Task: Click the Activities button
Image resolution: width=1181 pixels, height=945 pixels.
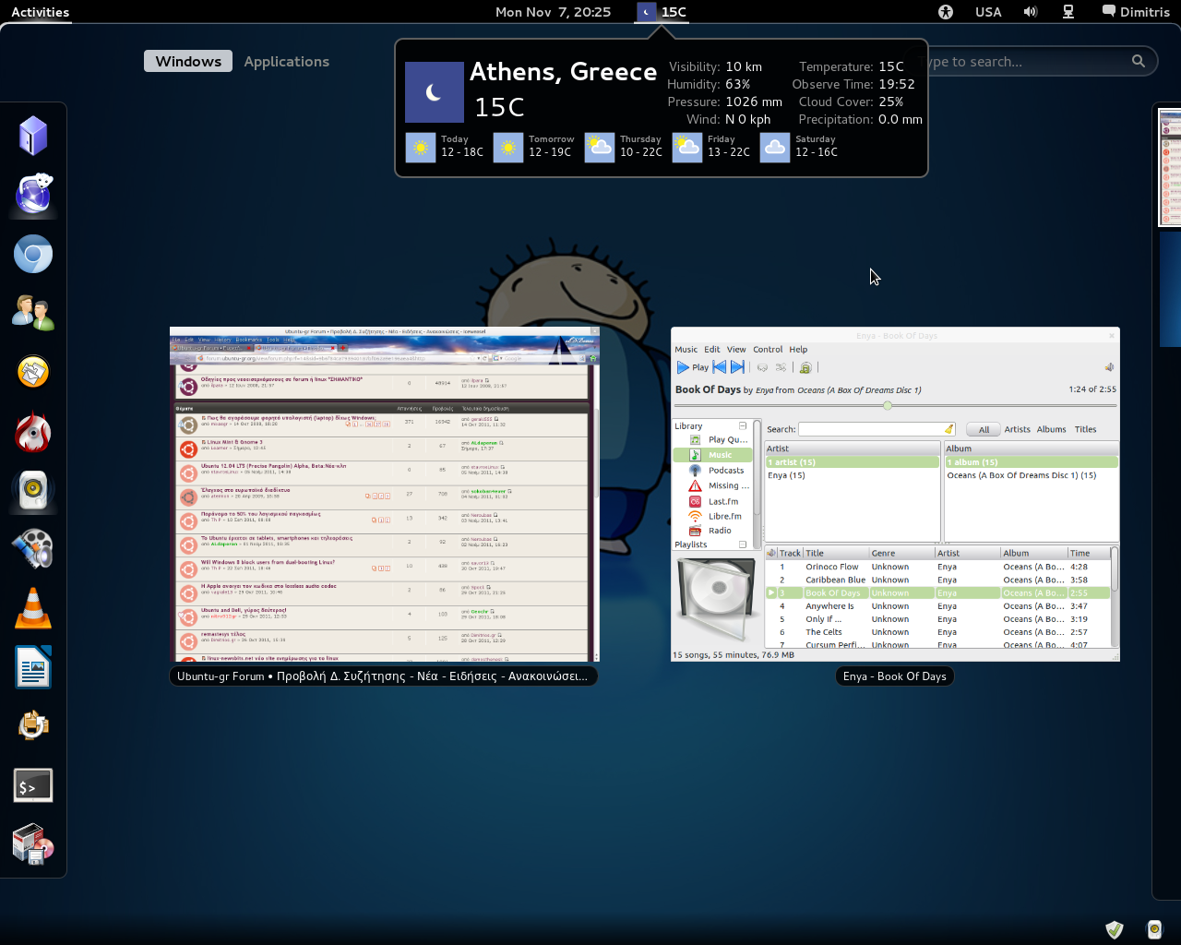Action: [41, 12]
